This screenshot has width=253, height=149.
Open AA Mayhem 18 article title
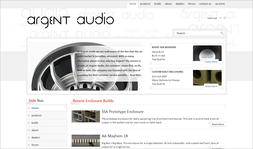(x=114, y=136)
